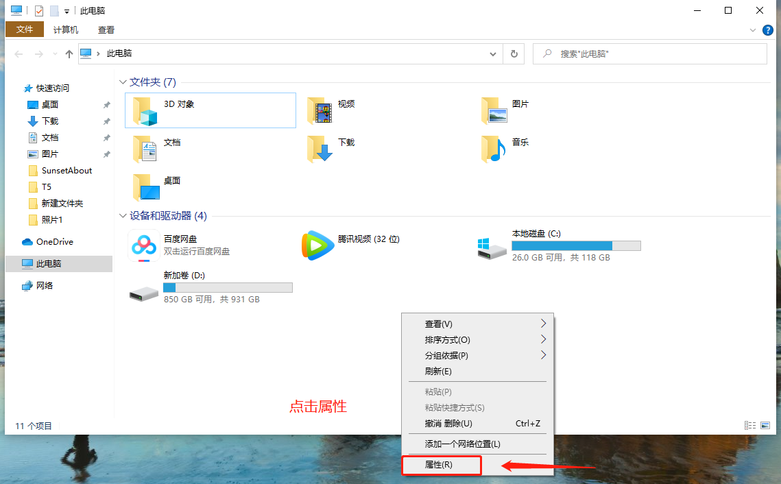
Task: Select the 本地磁盘 (C:) drive icon
Action: (x=492, y=248)
